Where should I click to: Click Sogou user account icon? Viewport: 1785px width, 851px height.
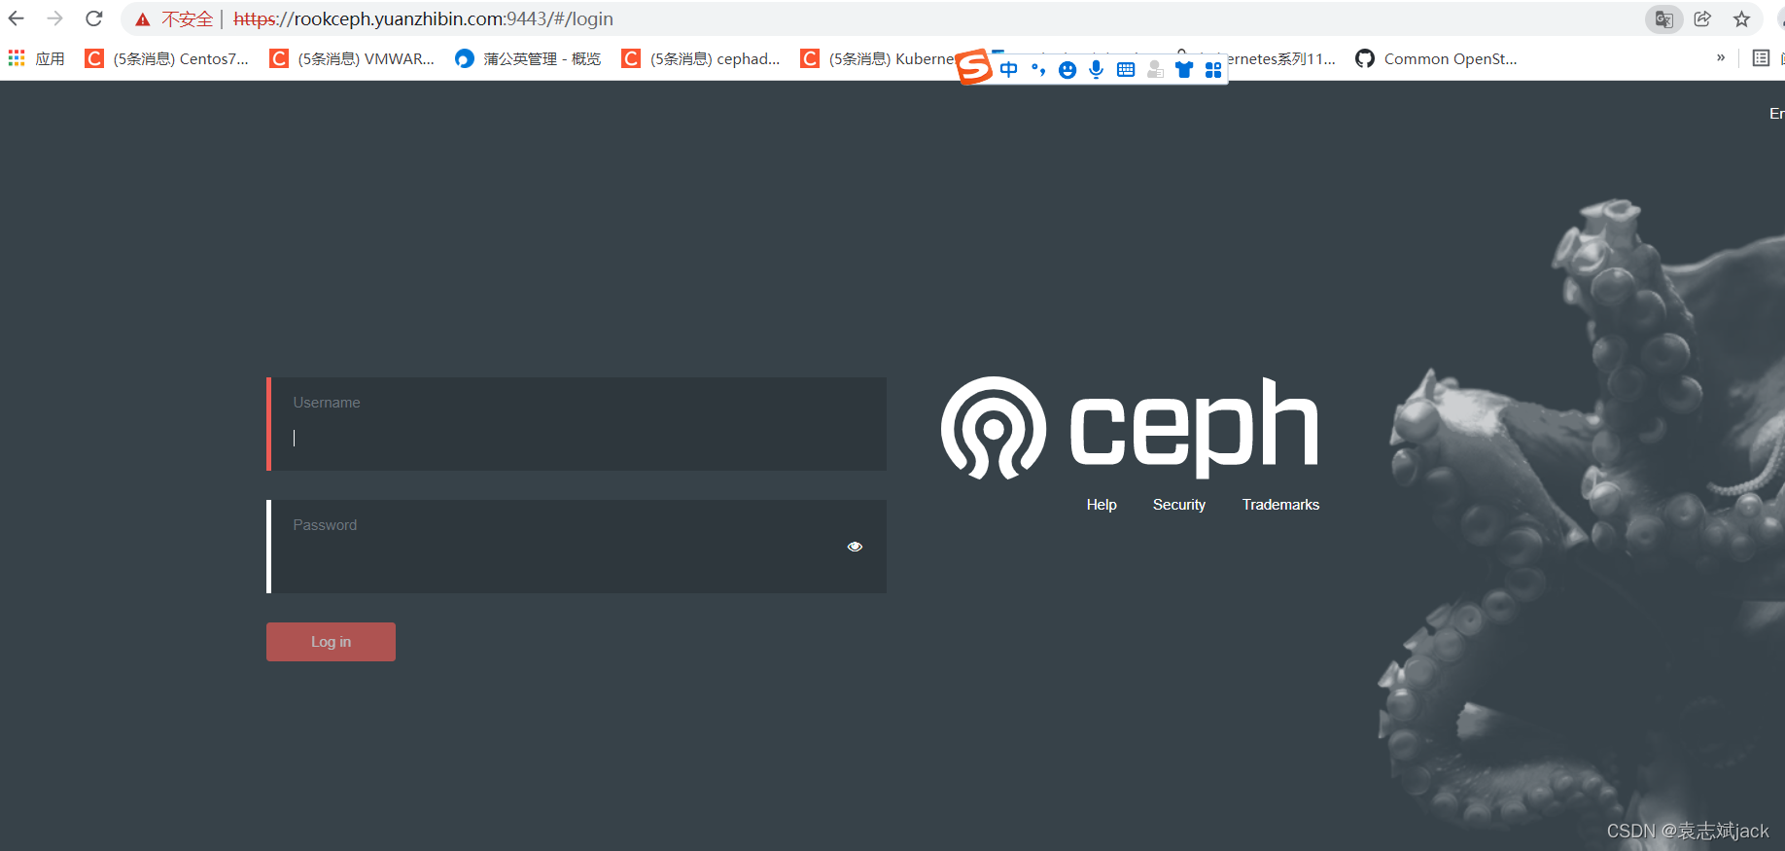[1155, 69]
